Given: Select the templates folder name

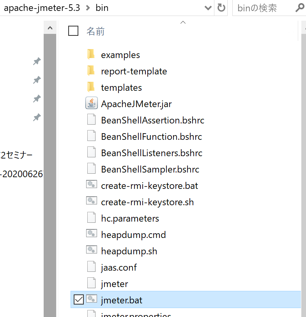Looking at the screenshot, I should coord(122,88).
